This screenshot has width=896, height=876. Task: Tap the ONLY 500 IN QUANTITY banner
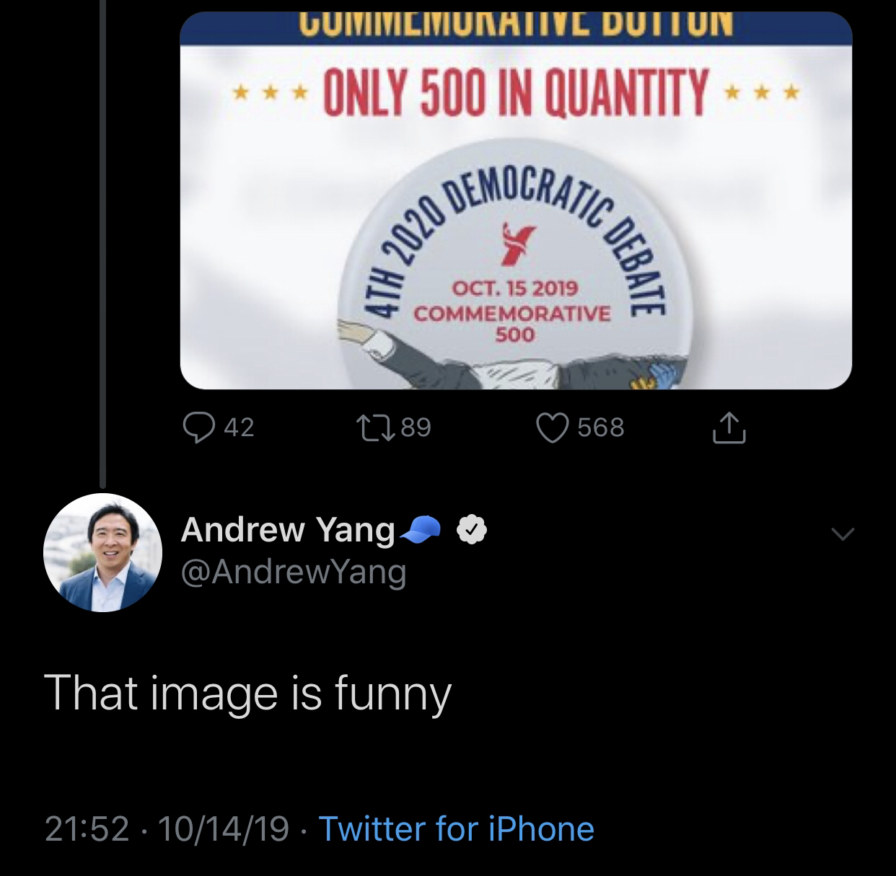pos(516,92)
